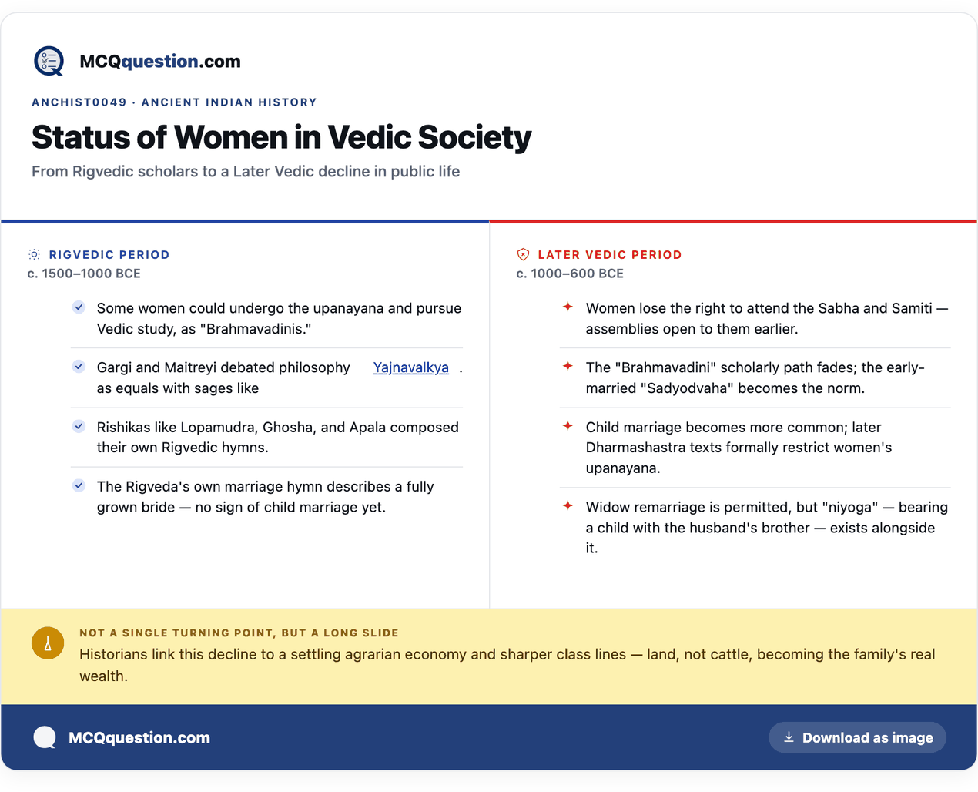Click the sun icon beside Rigvedic Period
Viewport: 978px width, 792px height.
35,254
